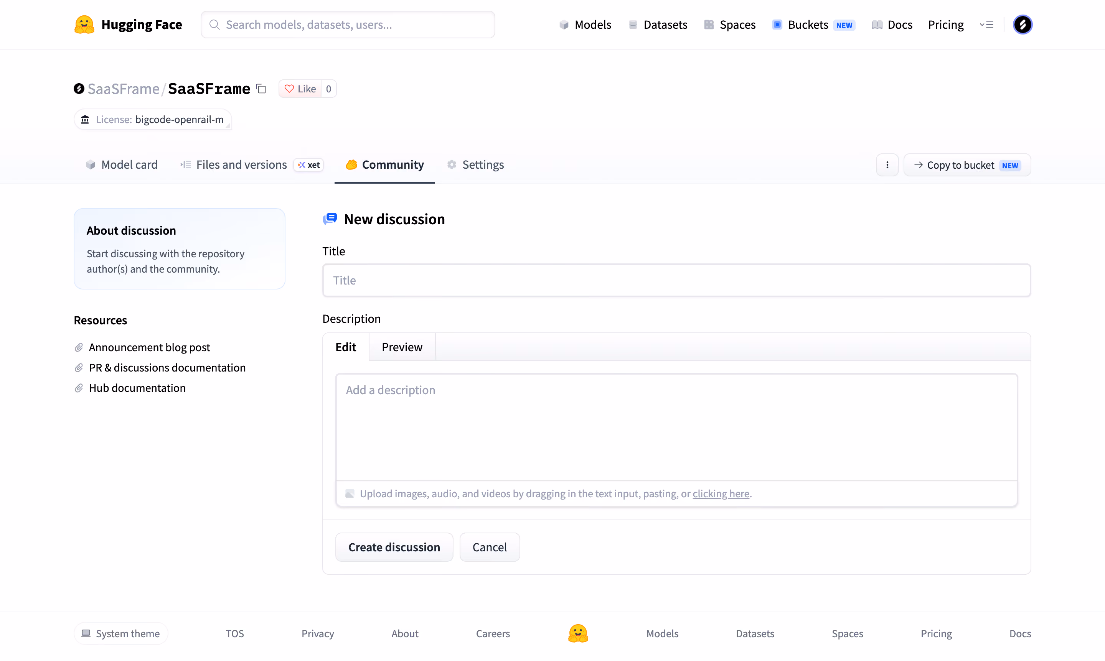Screen dimensions: 1105x661
Task: Open the Hub documentation link
Action: (x=137, y=388)
